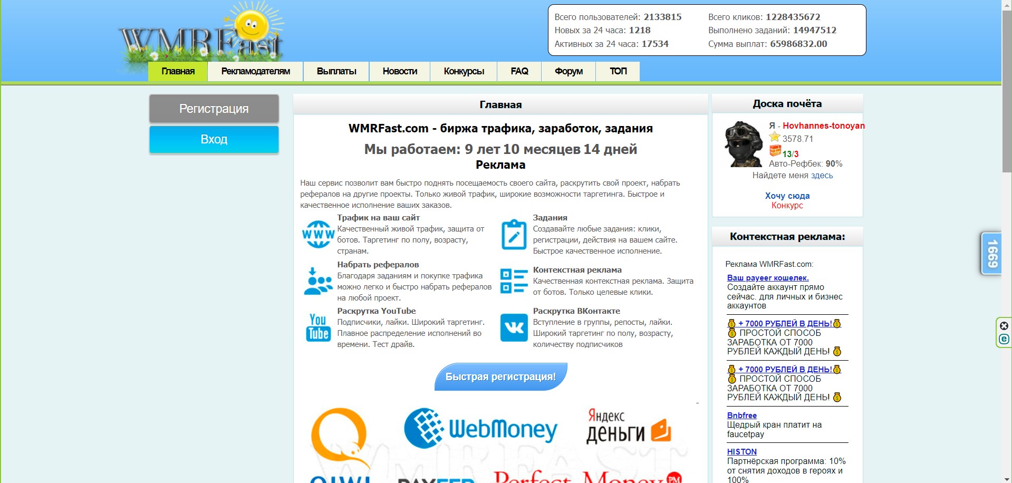Click the Сумма выплат value 65986832.00
Viewport: 1012px width, 483px height.
tap(798, 44)
